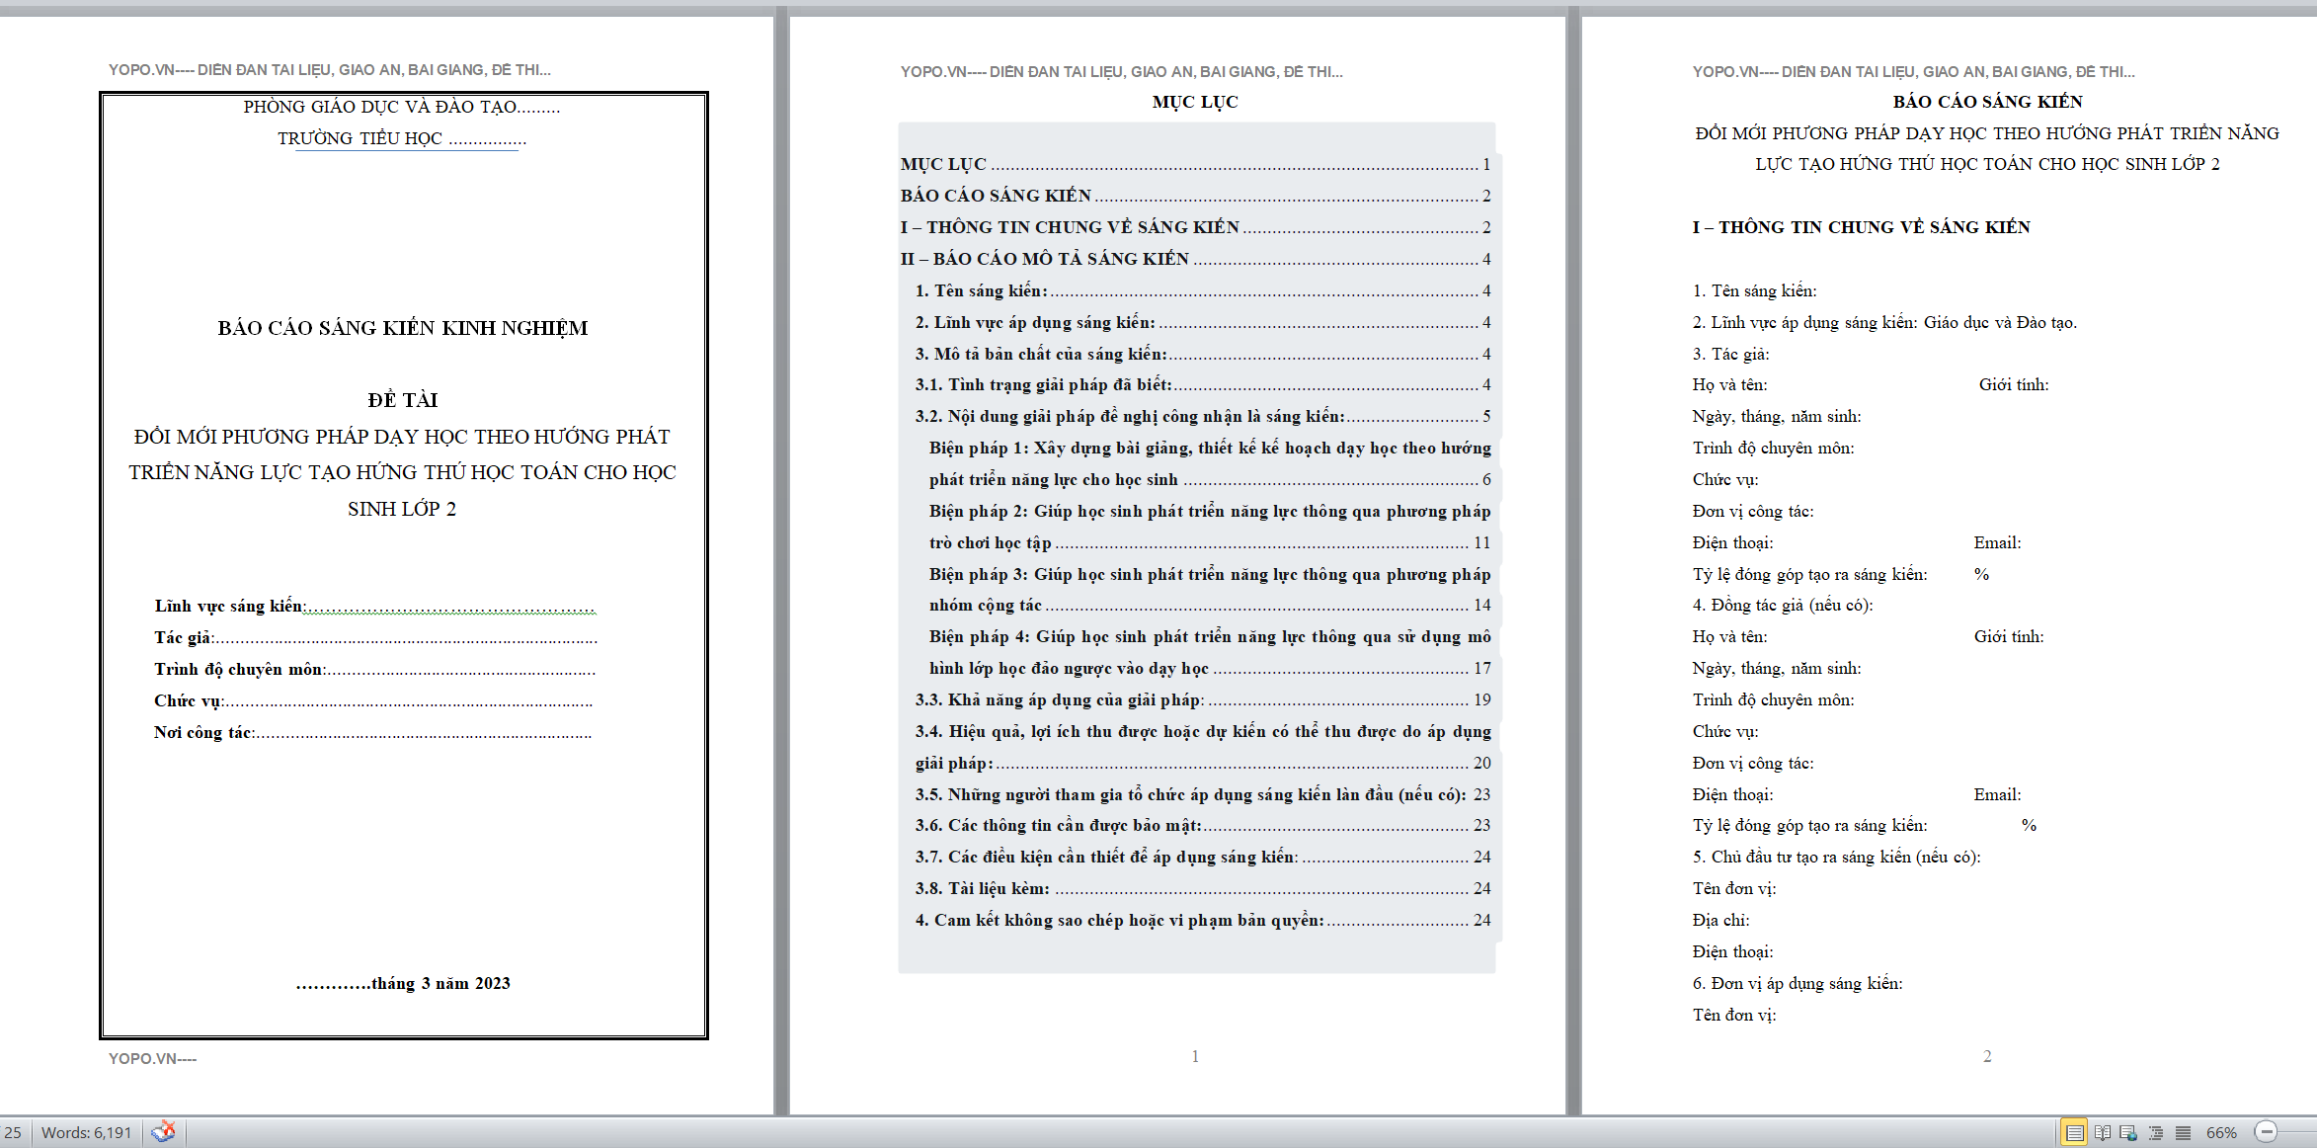Viewport: 2317px width, 1148px height.
Task: Open TOC line 'hình lớp học đảo ngược vào dạy học'
Action: click(x=1210, y=668)
